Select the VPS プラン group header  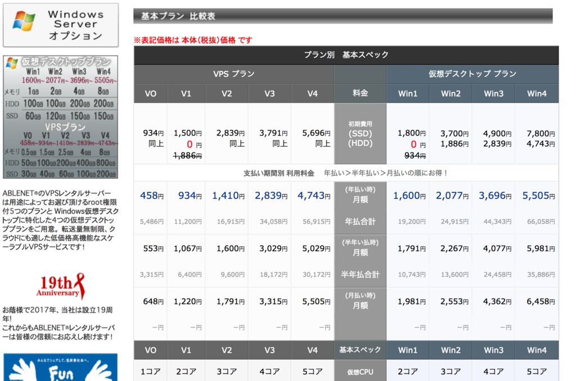coord(234,74)
